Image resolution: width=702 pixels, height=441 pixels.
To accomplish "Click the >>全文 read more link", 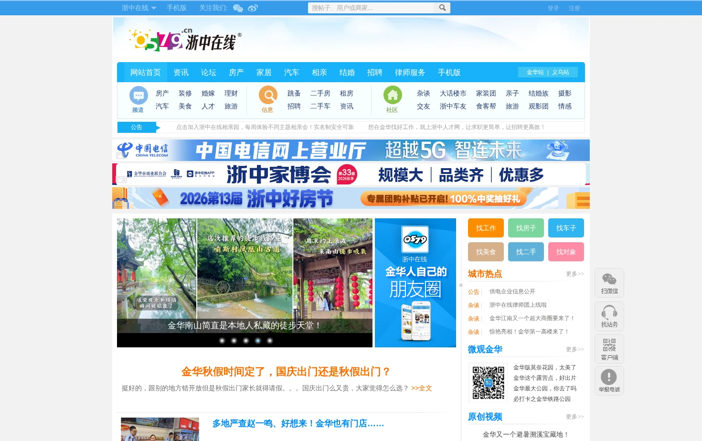I will click(421, 388).
